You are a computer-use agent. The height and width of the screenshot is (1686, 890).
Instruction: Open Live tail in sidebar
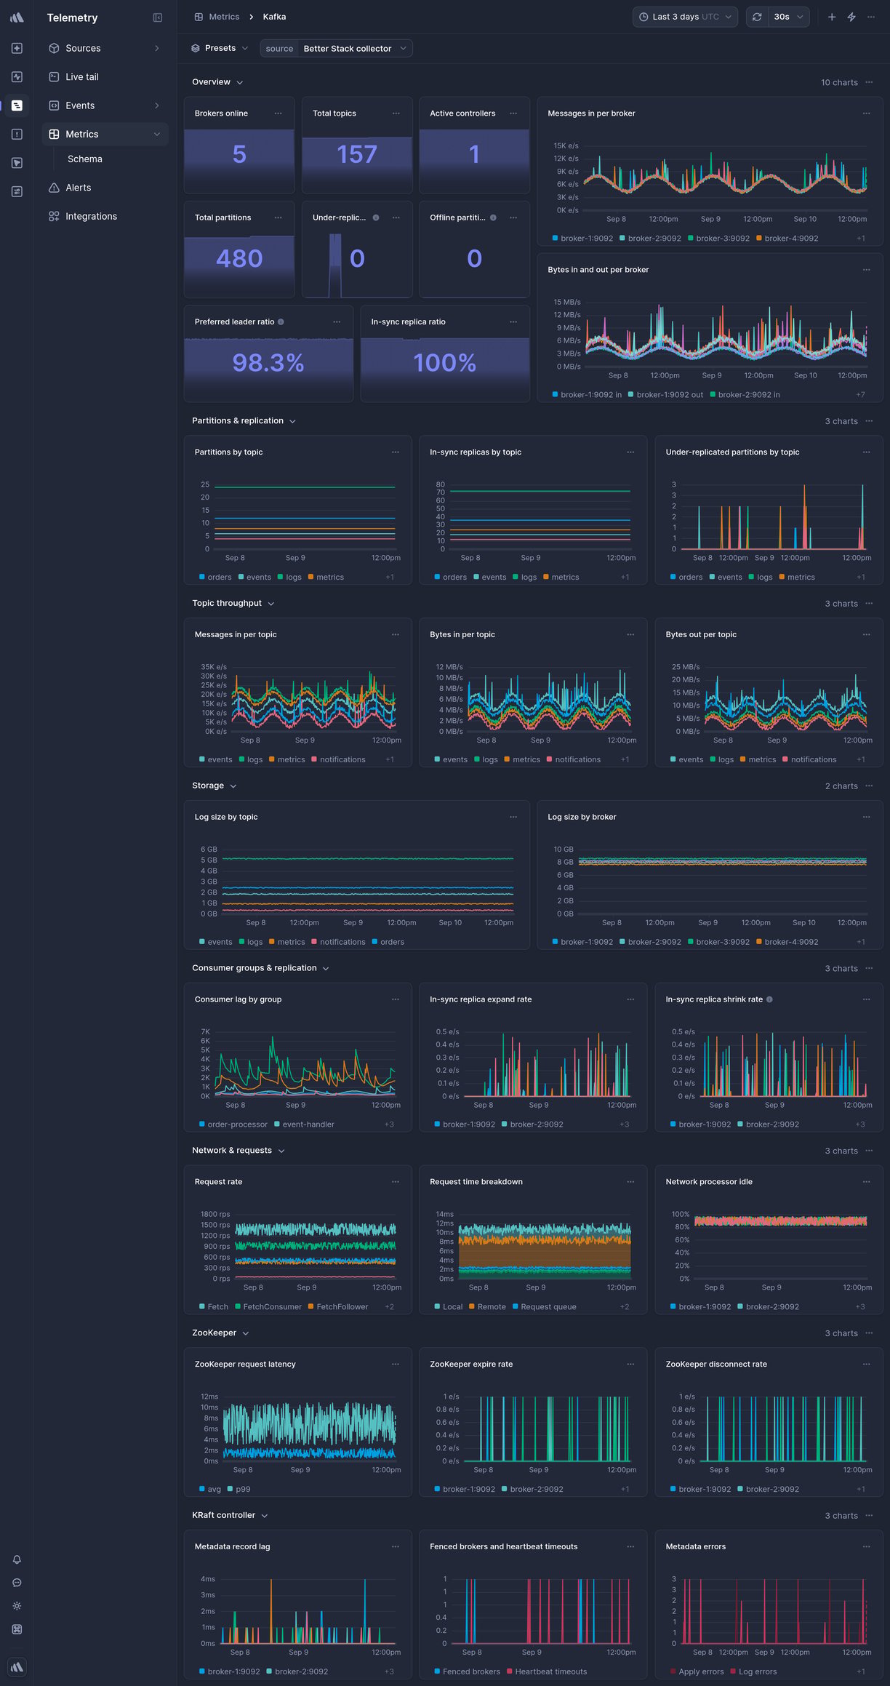coord(105,76)
